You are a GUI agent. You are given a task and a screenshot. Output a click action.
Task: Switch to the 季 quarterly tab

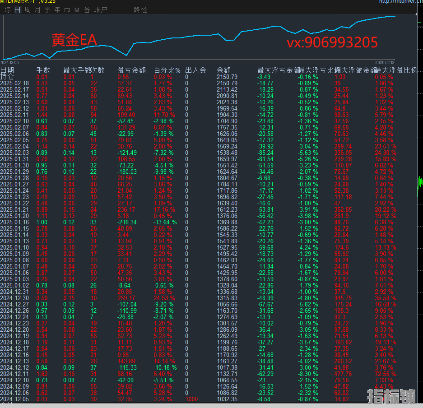(47, 10)
